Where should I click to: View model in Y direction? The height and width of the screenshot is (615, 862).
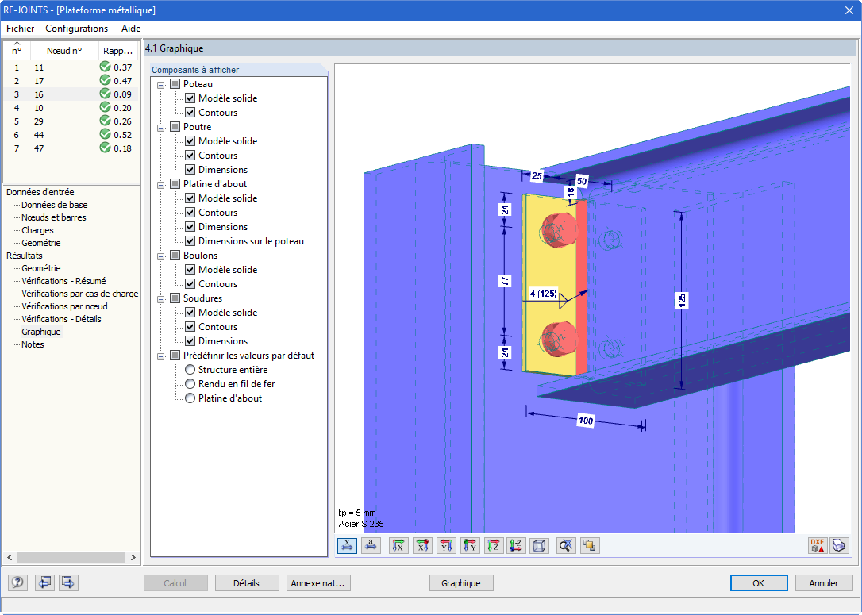(x=446, y=546)
